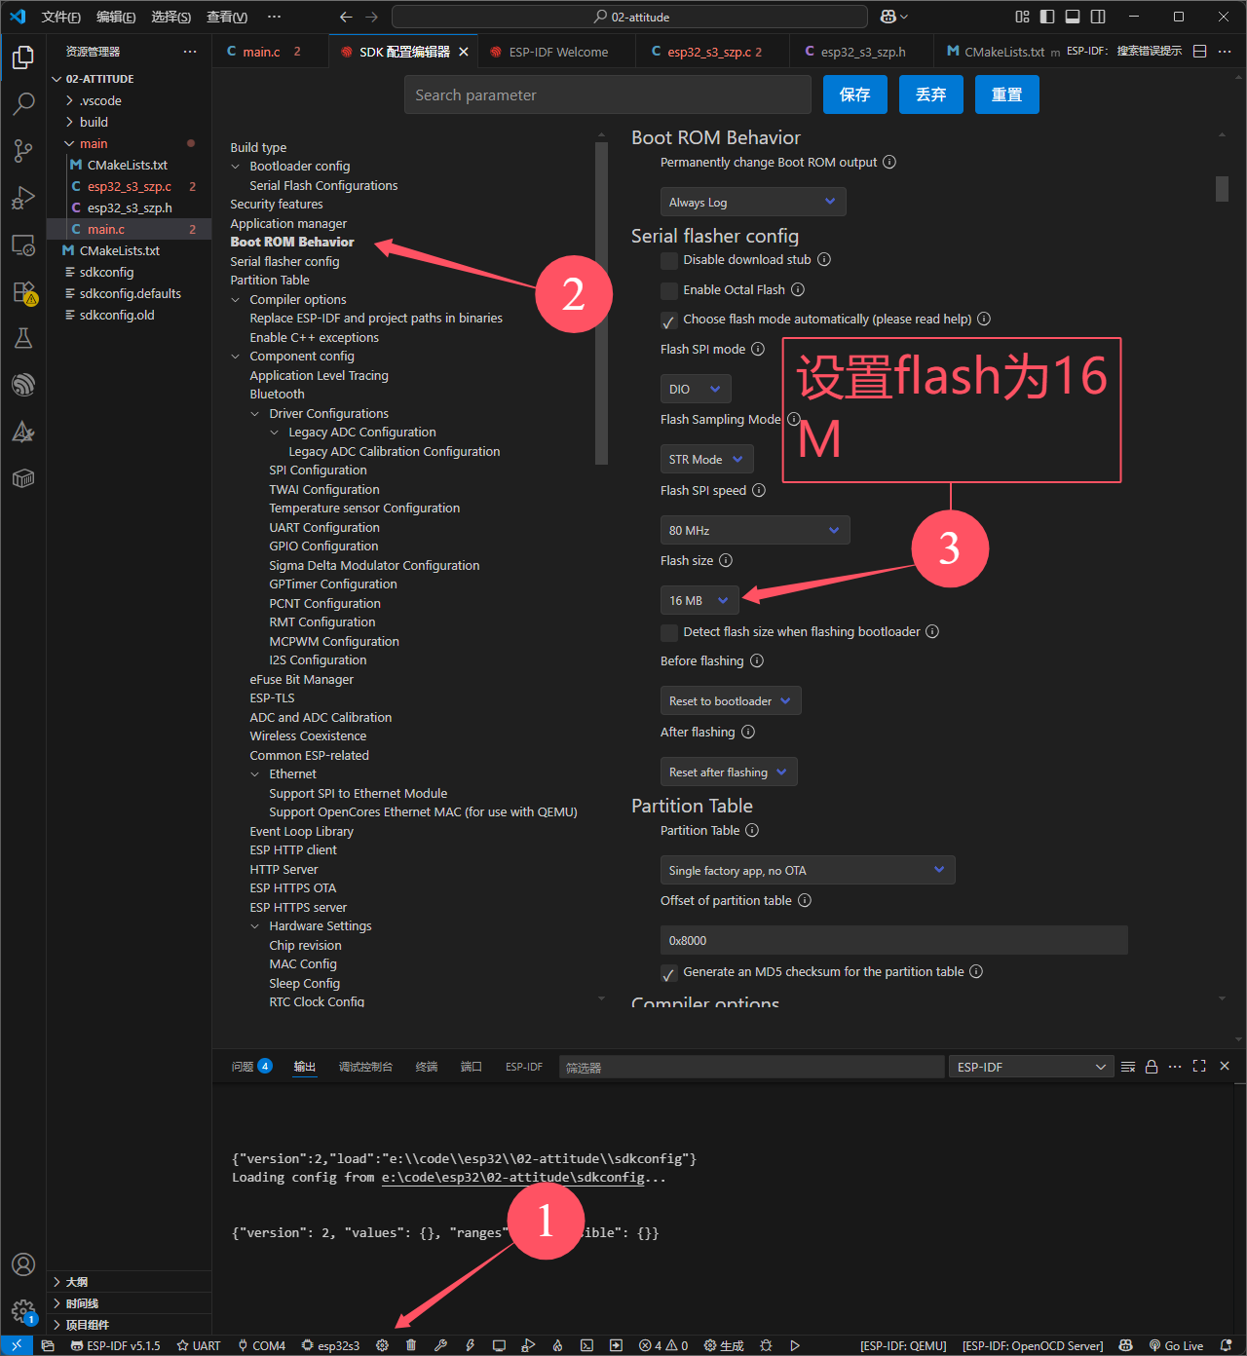Open the Explorer view in activity bar
This screenshot has width=1247, height=1356.
point(23,57)
